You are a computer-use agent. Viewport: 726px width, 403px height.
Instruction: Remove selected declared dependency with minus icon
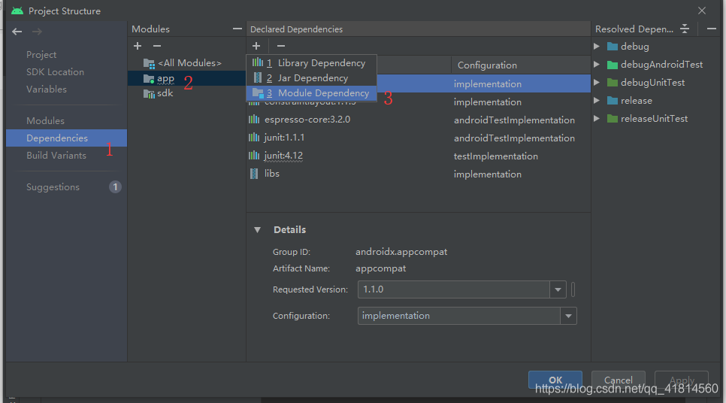(281, 46)
